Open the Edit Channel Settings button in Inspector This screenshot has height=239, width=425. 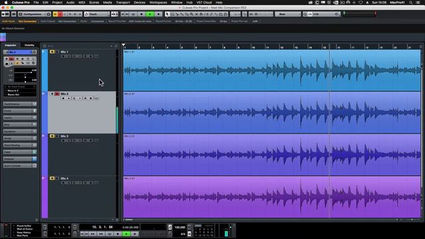tap(35, 52)
